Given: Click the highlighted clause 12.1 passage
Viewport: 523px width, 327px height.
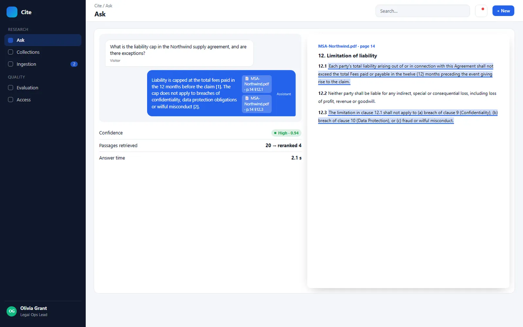Looking at the screenshot, I should pos(406,74).
